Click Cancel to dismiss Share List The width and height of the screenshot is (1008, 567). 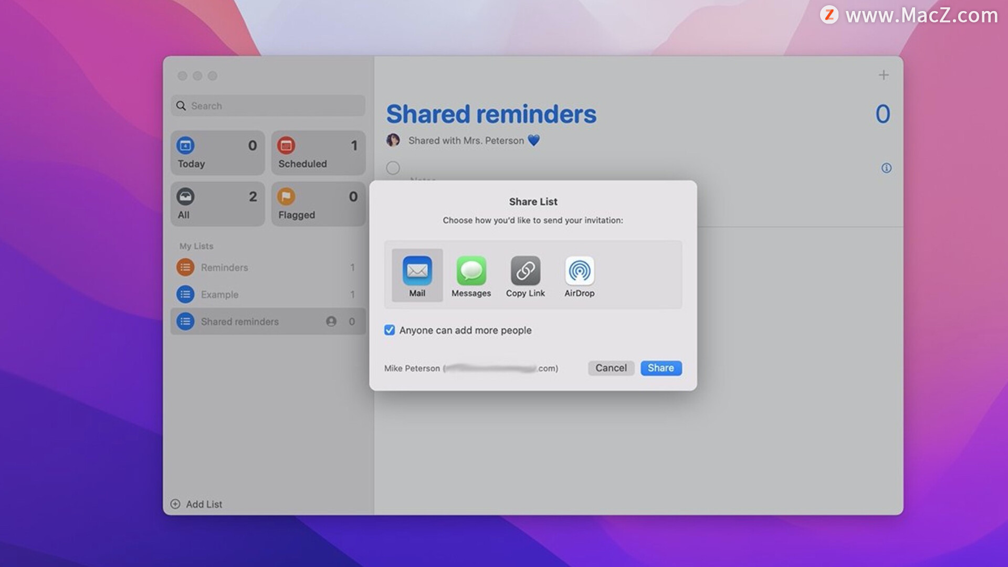611,367
